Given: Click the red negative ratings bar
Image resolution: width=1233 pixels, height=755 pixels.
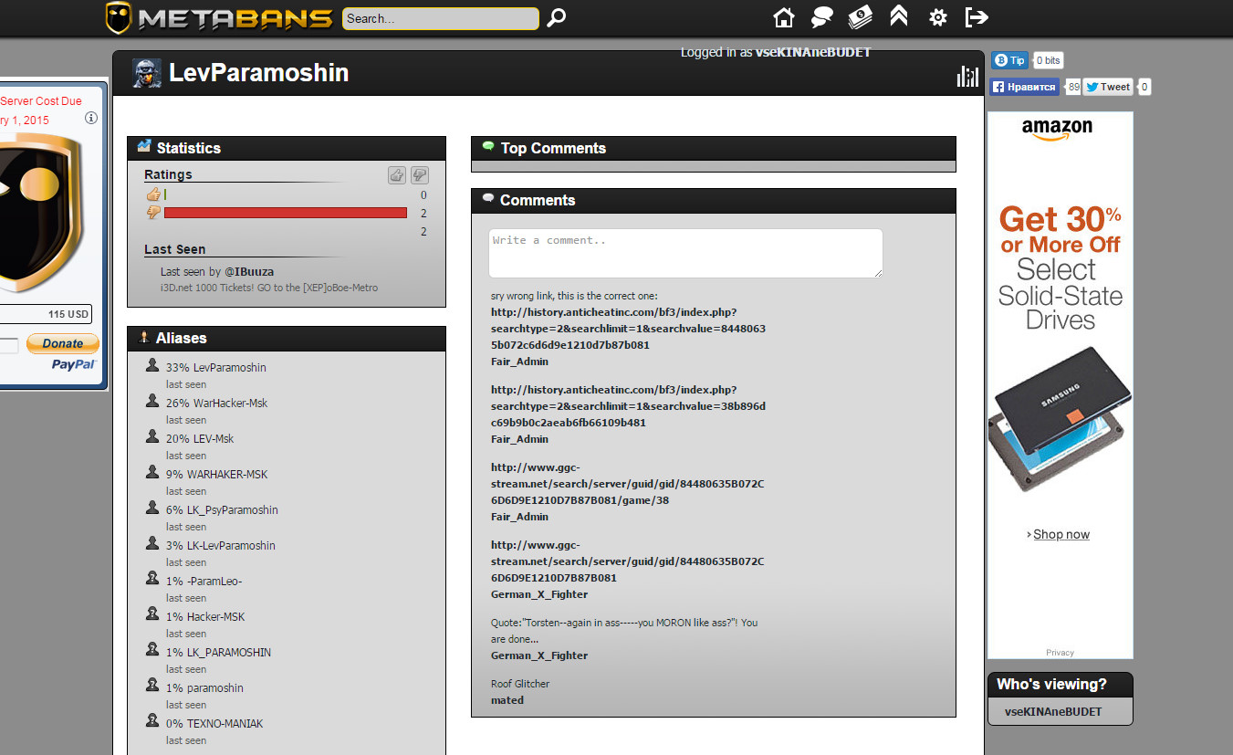Looking at the screenshot, I should 285,213.
